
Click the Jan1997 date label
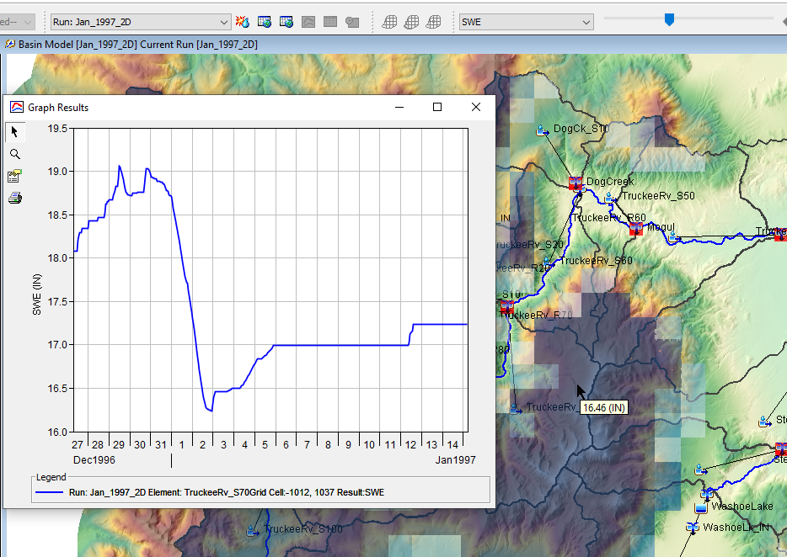(x=455, y=459)
